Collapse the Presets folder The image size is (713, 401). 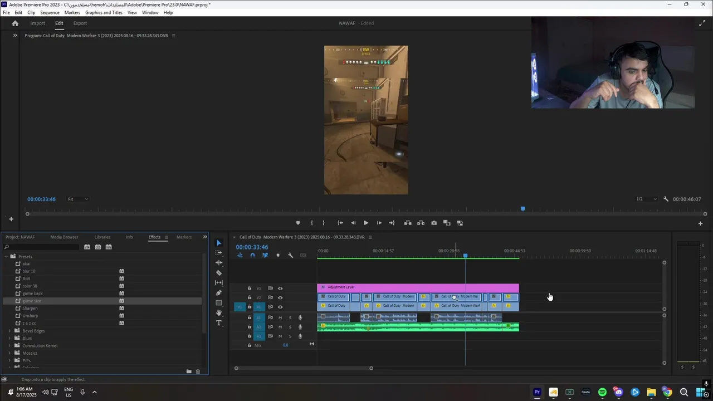click(x=6, y=257)
